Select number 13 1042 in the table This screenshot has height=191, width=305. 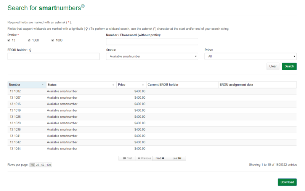point(15,142)
